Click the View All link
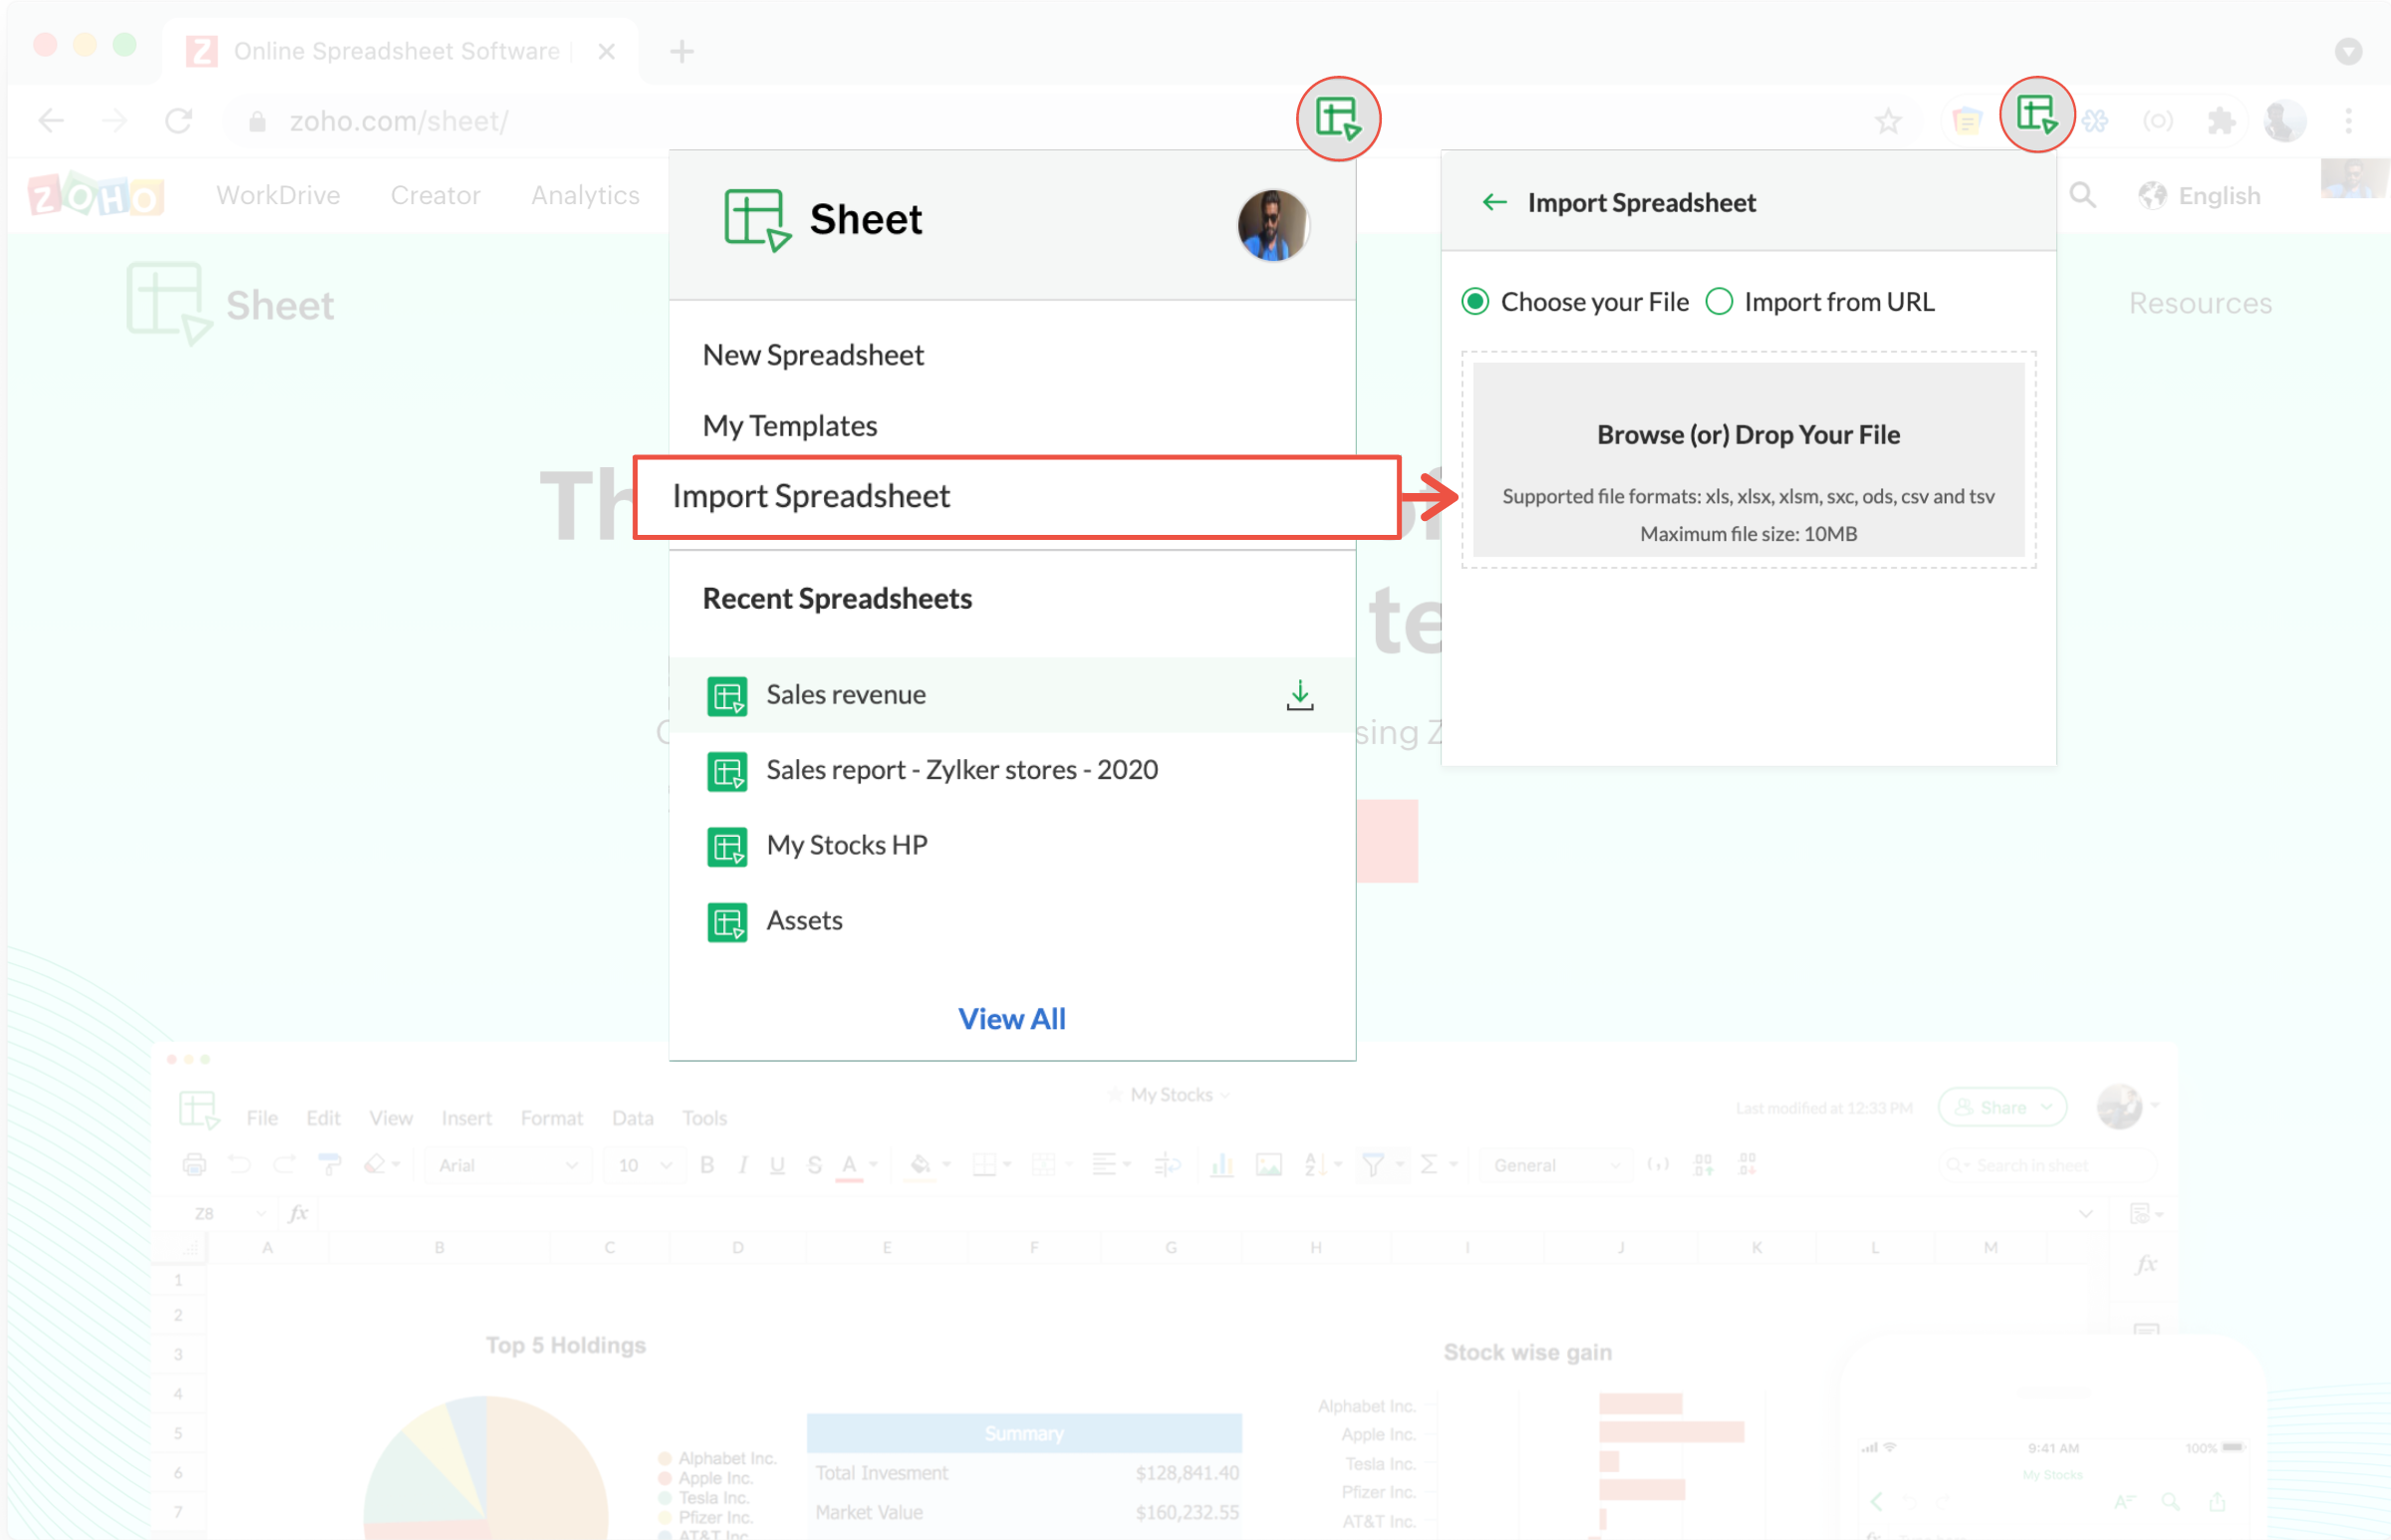Image resolution: width=2391 pixels, height=1540 pixels. click(x=1011, y=1019)
